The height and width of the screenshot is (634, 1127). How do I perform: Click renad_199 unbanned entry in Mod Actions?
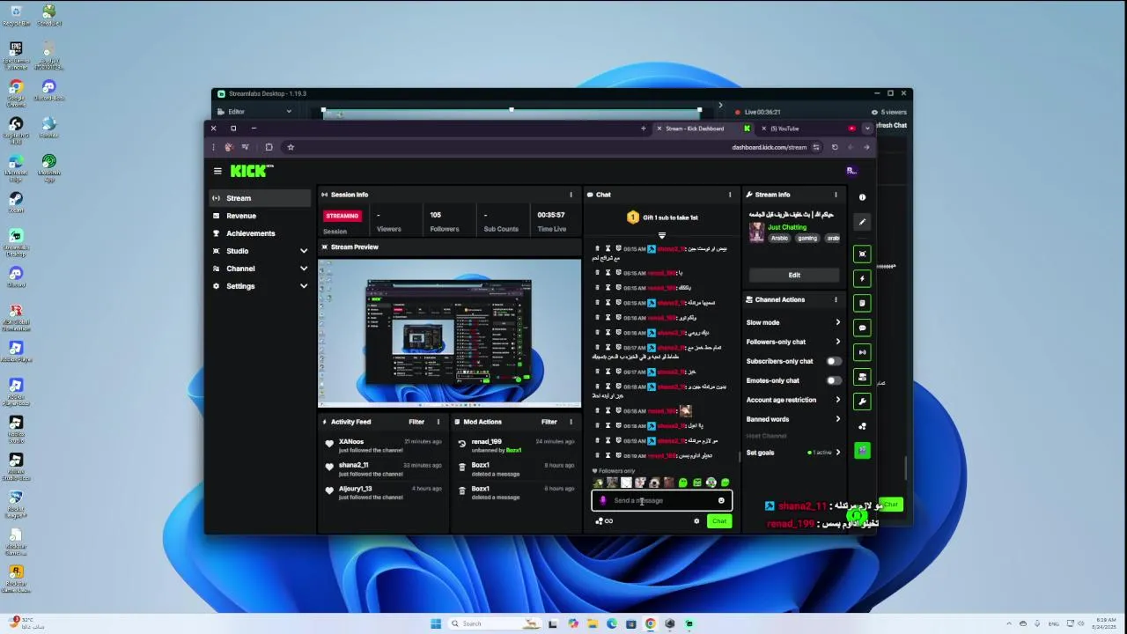pos(516,446)
